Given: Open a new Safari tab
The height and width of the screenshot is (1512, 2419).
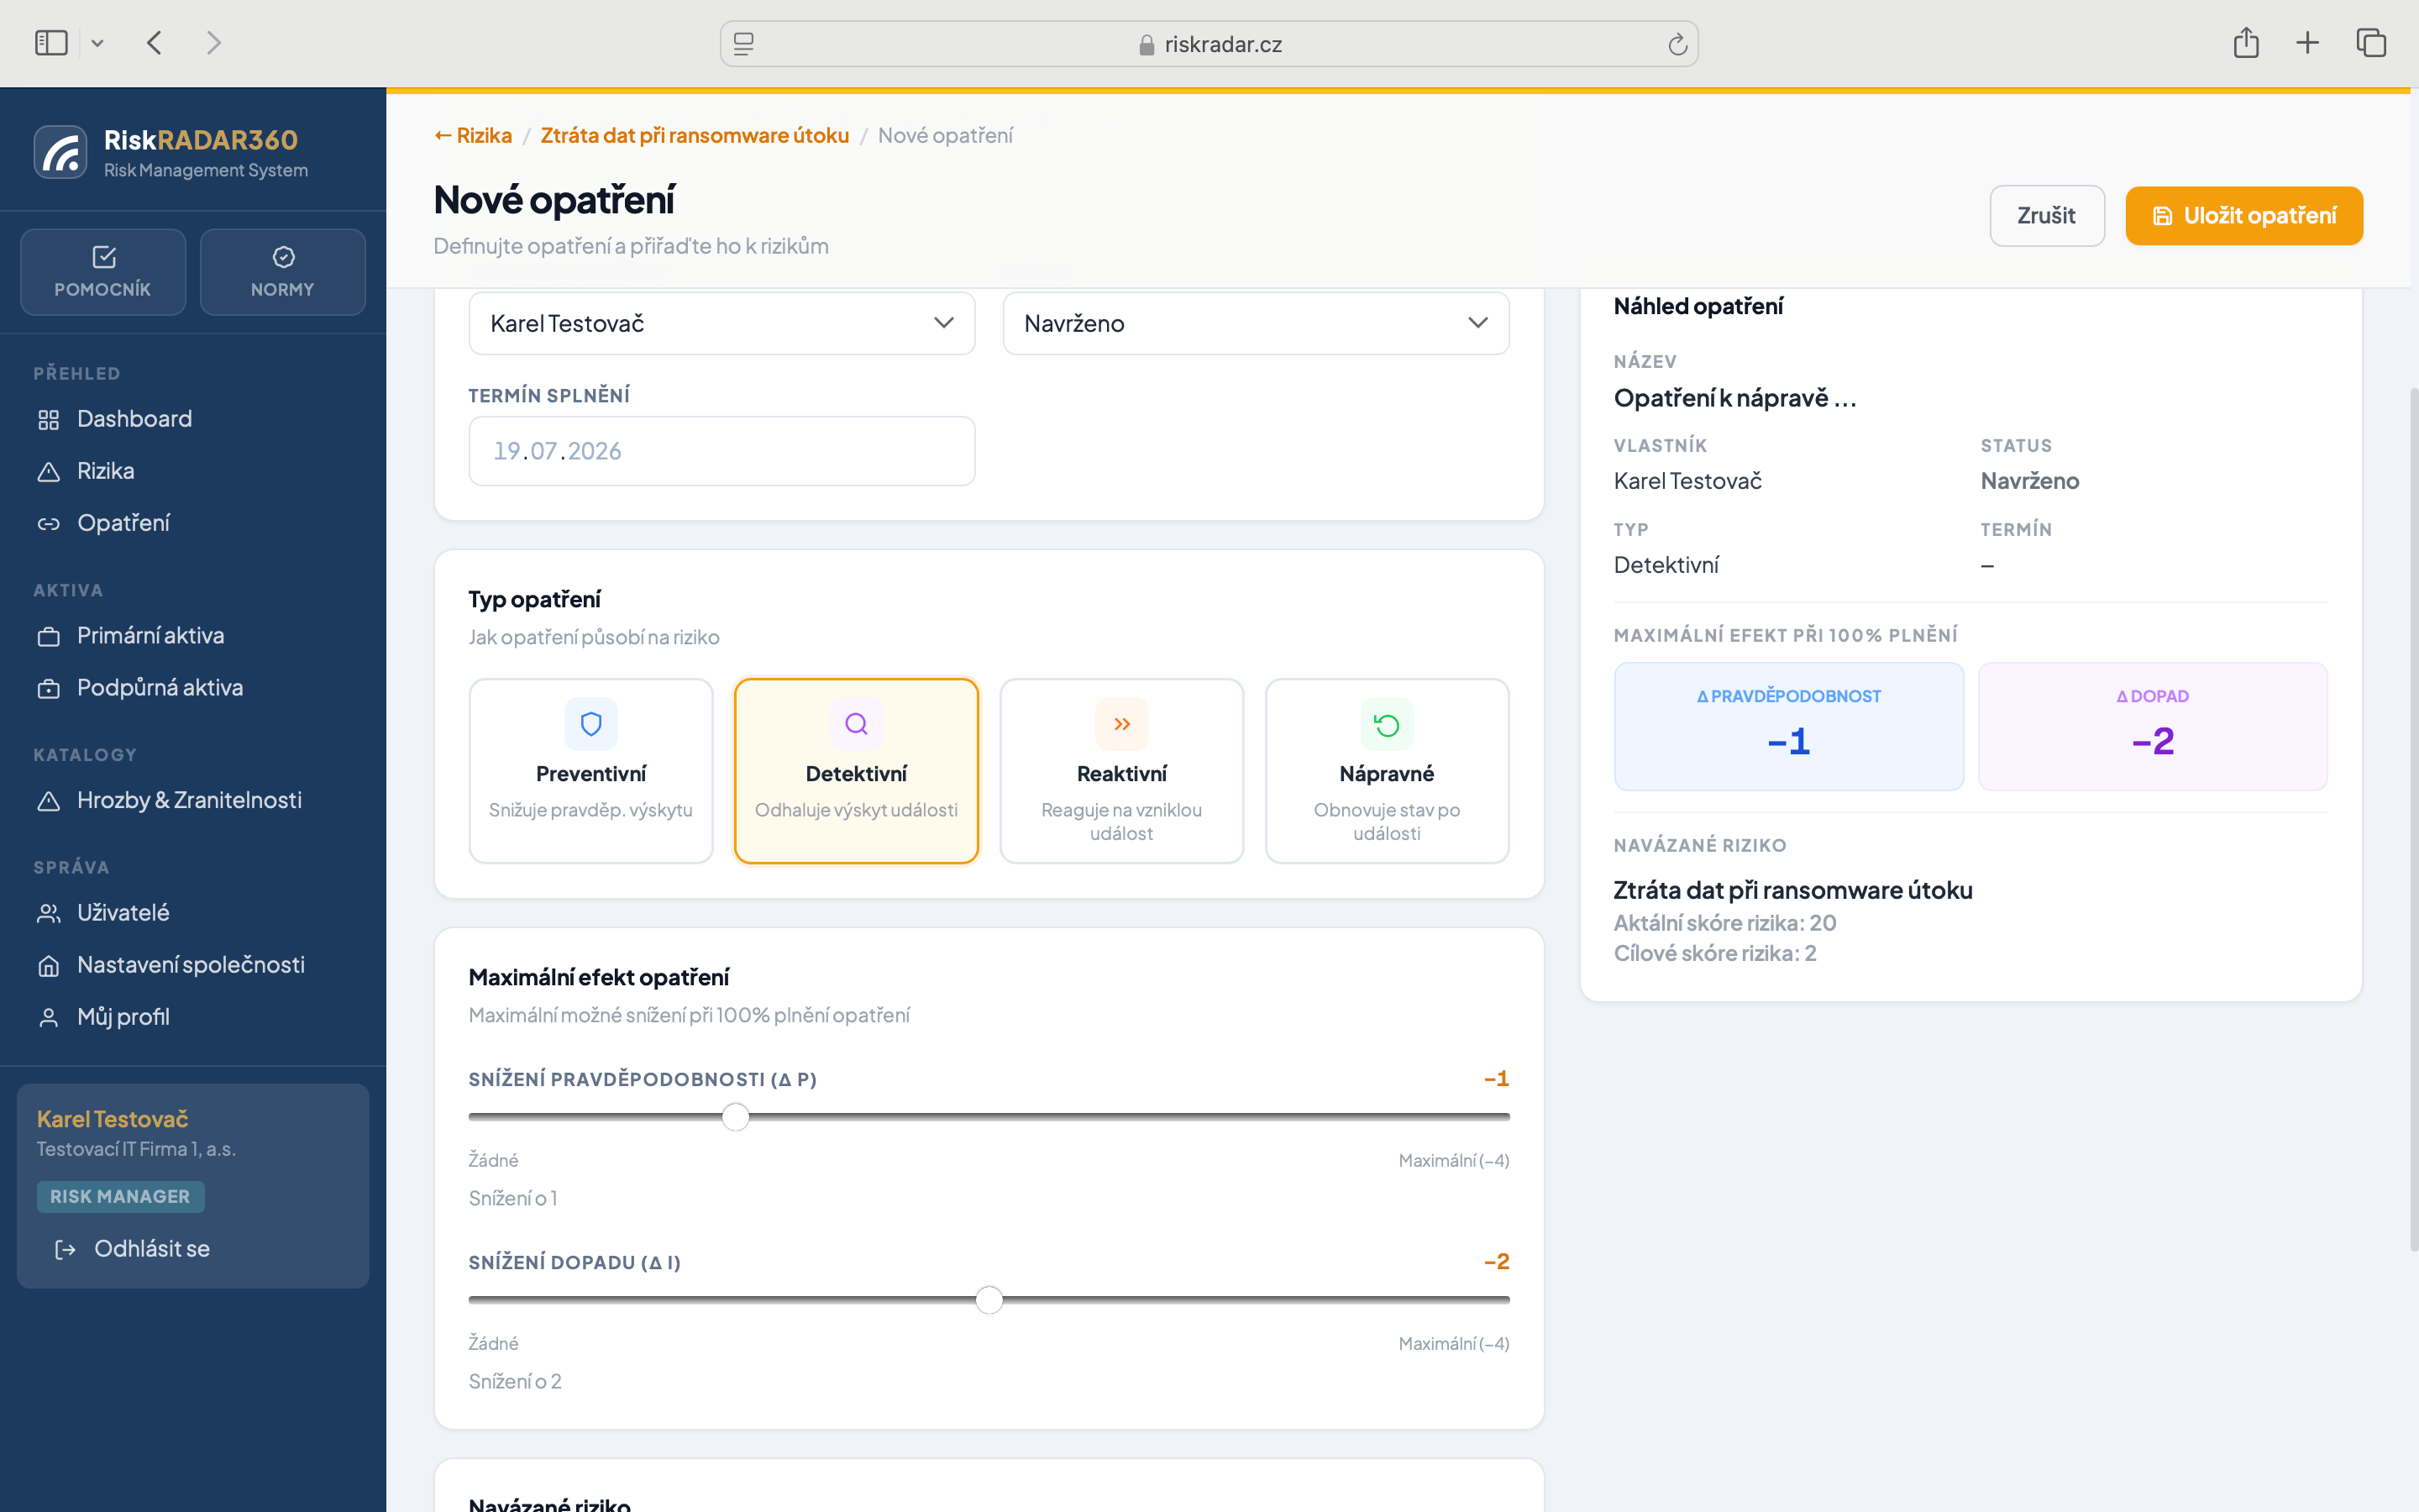Looking at the screenshot, I should [x=2307, y=43].
